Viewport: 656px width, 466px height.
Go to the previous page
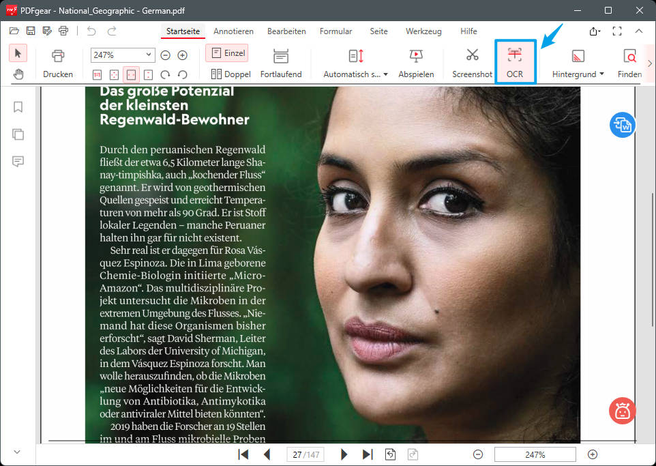(267, 454)
